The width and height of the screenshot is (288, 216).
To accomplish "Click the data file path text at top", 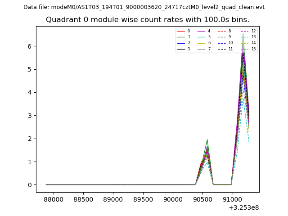I will (144, 7).
